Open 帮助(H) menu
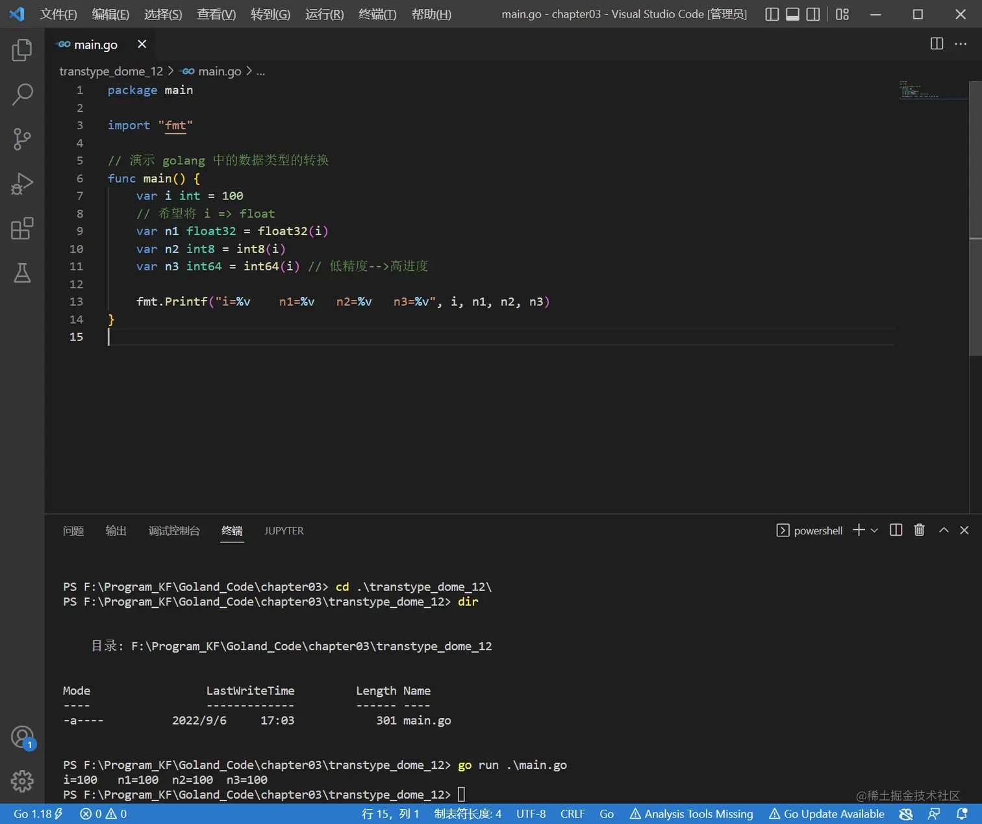The image size is (982, 824). pos(431,14)
